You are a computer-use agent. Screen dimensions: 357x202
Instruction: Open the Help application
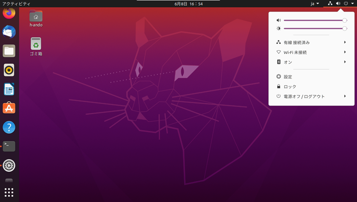click(9, 127)
